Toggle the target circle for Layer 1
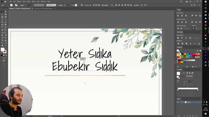The image size is (209, 117). click(199, 102)
